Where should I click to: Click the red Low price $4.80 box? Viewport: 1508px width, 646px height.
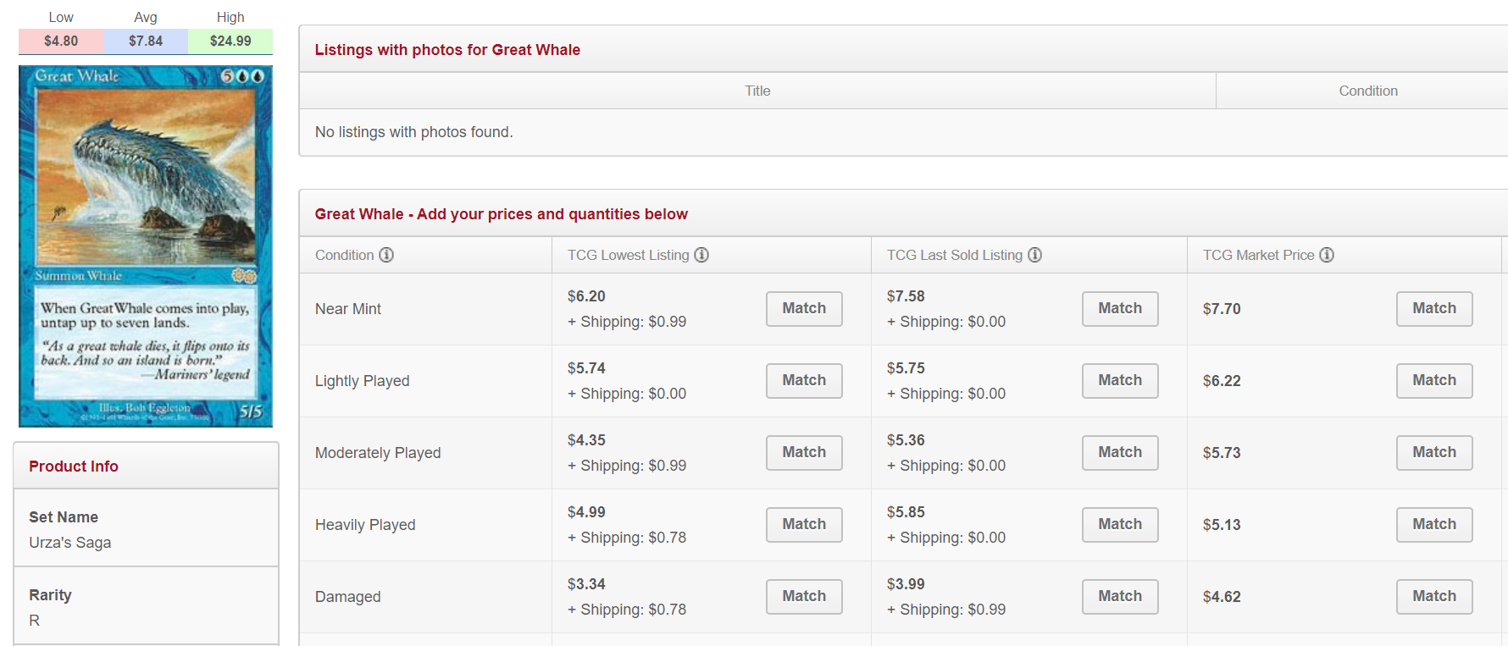pos(61,41)
